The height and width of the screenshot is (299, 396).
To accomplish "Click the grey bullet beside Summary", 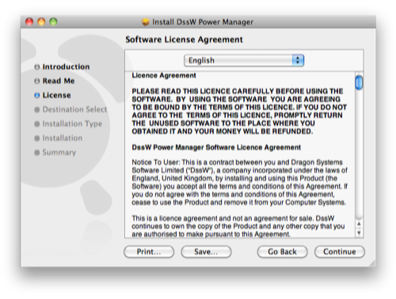I will (x=37, y=153).
